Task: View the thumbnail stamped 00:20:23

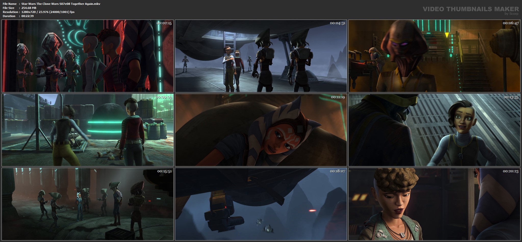Action: click(x=434, y=204)
